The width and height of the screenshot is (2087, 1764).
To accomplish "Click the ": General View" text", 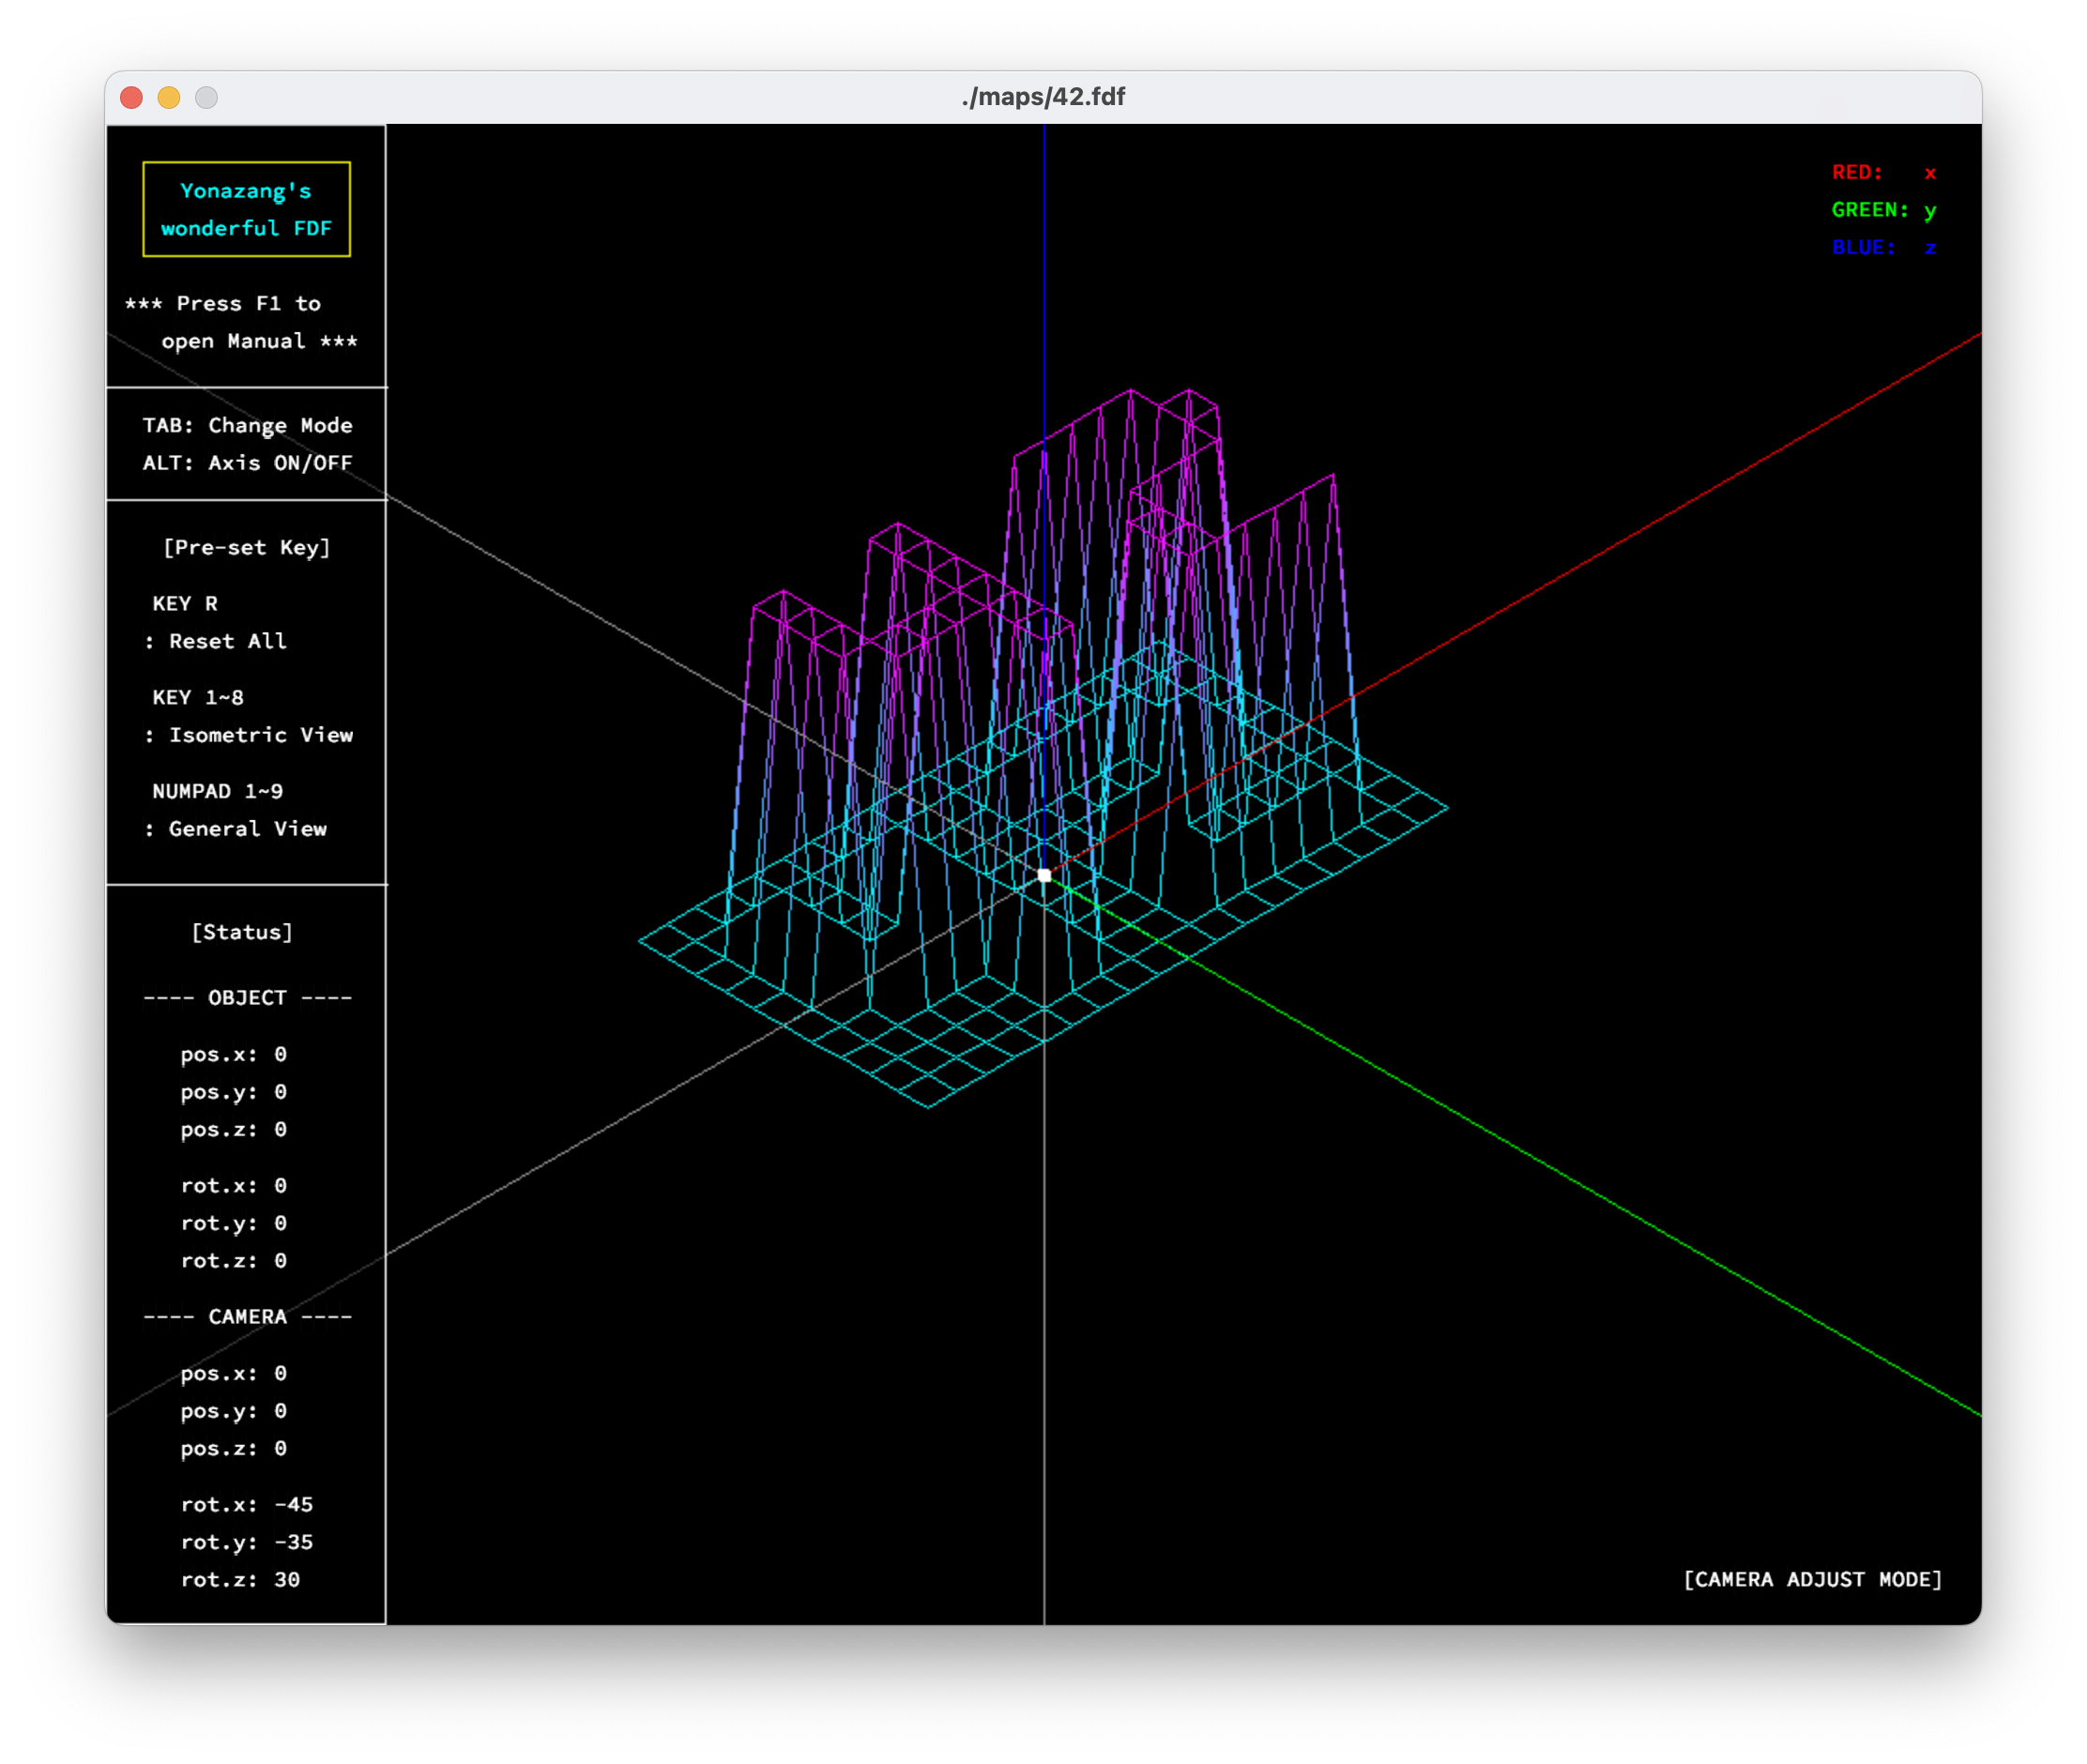I will (x=236, y=829).
